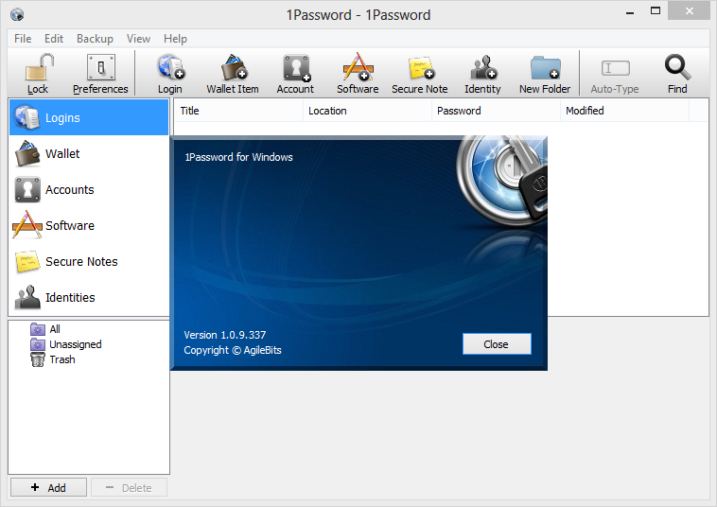
Task: Sort by the Modified column header
Action: [x=624, y=111]
